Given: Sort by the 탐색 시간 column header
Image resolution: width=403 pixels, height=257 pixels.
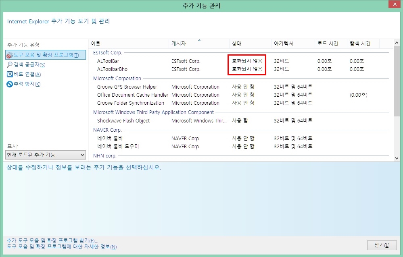Looking at the screenshot, I should pos(363,44).
